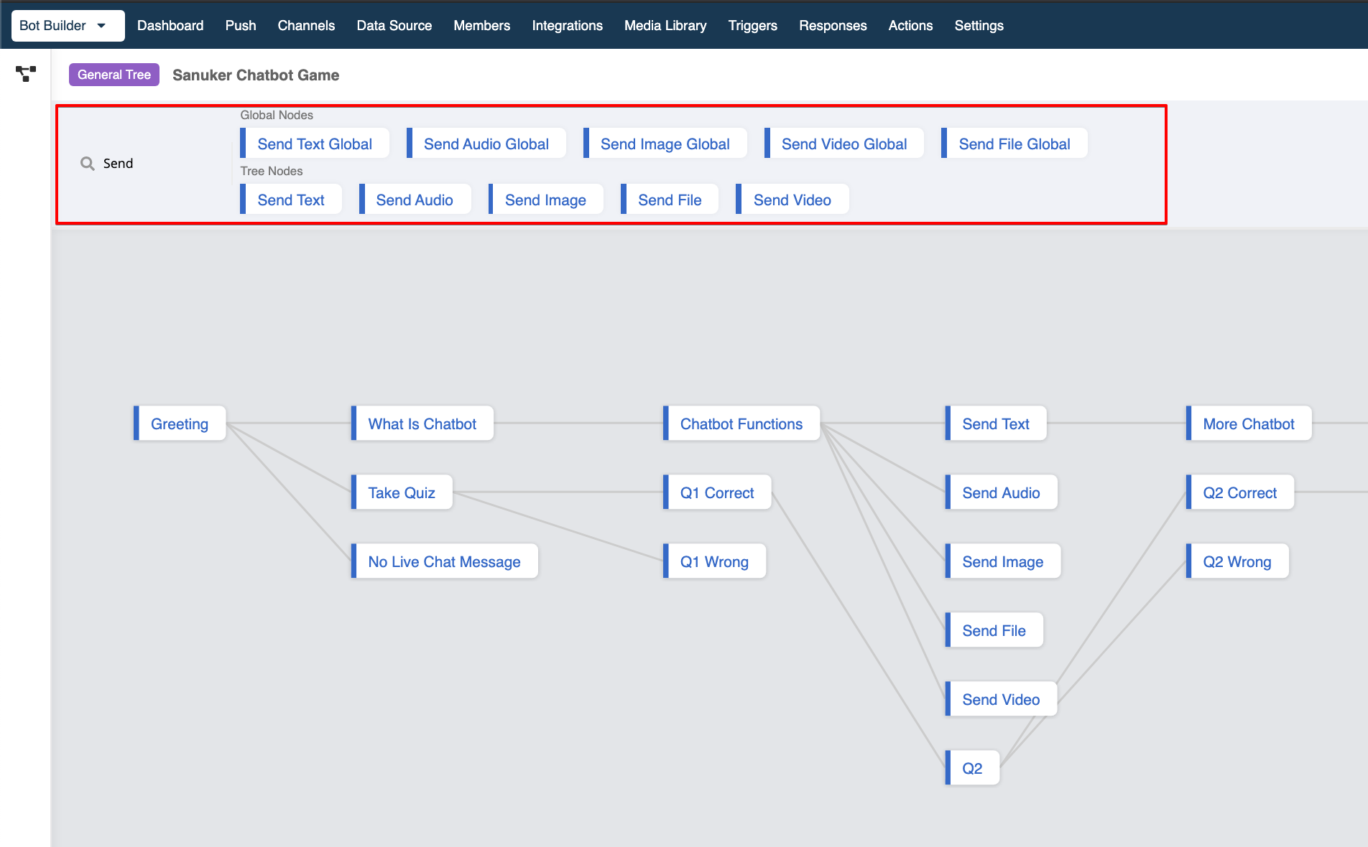Open the Bot Builder dropdown

(x=68, y=26)
